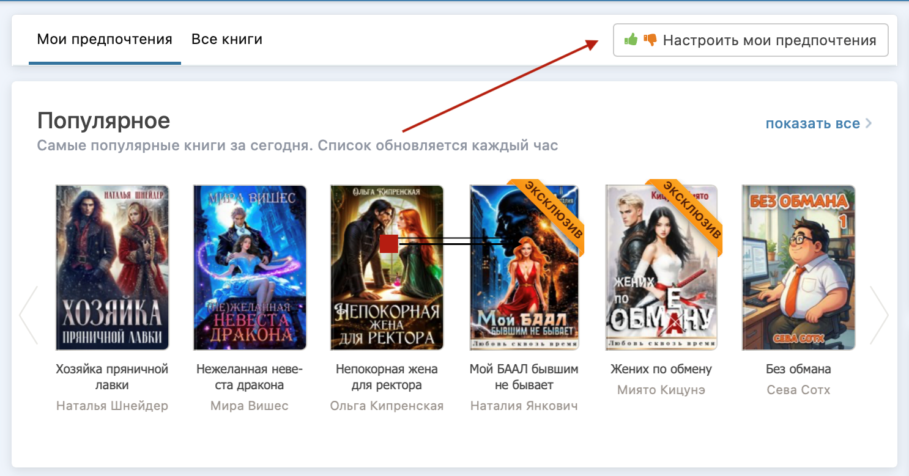
Task: Advance carousel with the right arrow
Action: coord(878,315)
